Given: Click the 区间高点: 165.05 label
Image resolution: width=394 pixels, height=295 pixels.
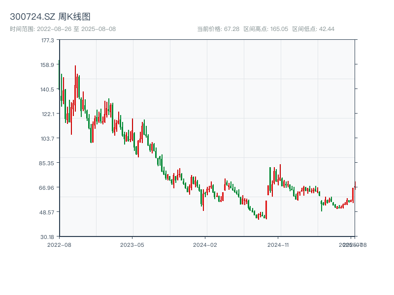Looking at the screenshot, I should pyautogui.click(x=266, y=29).
